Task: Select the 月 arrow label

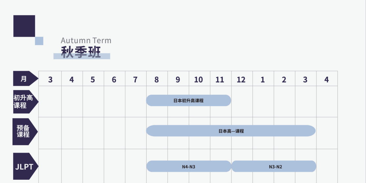Action: 25,78
